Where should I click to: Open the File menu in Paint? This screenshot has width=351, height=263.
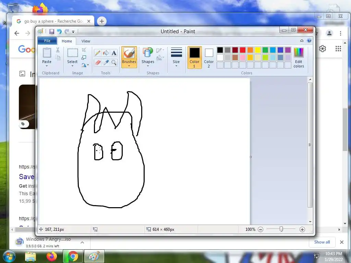coord(47,41)
